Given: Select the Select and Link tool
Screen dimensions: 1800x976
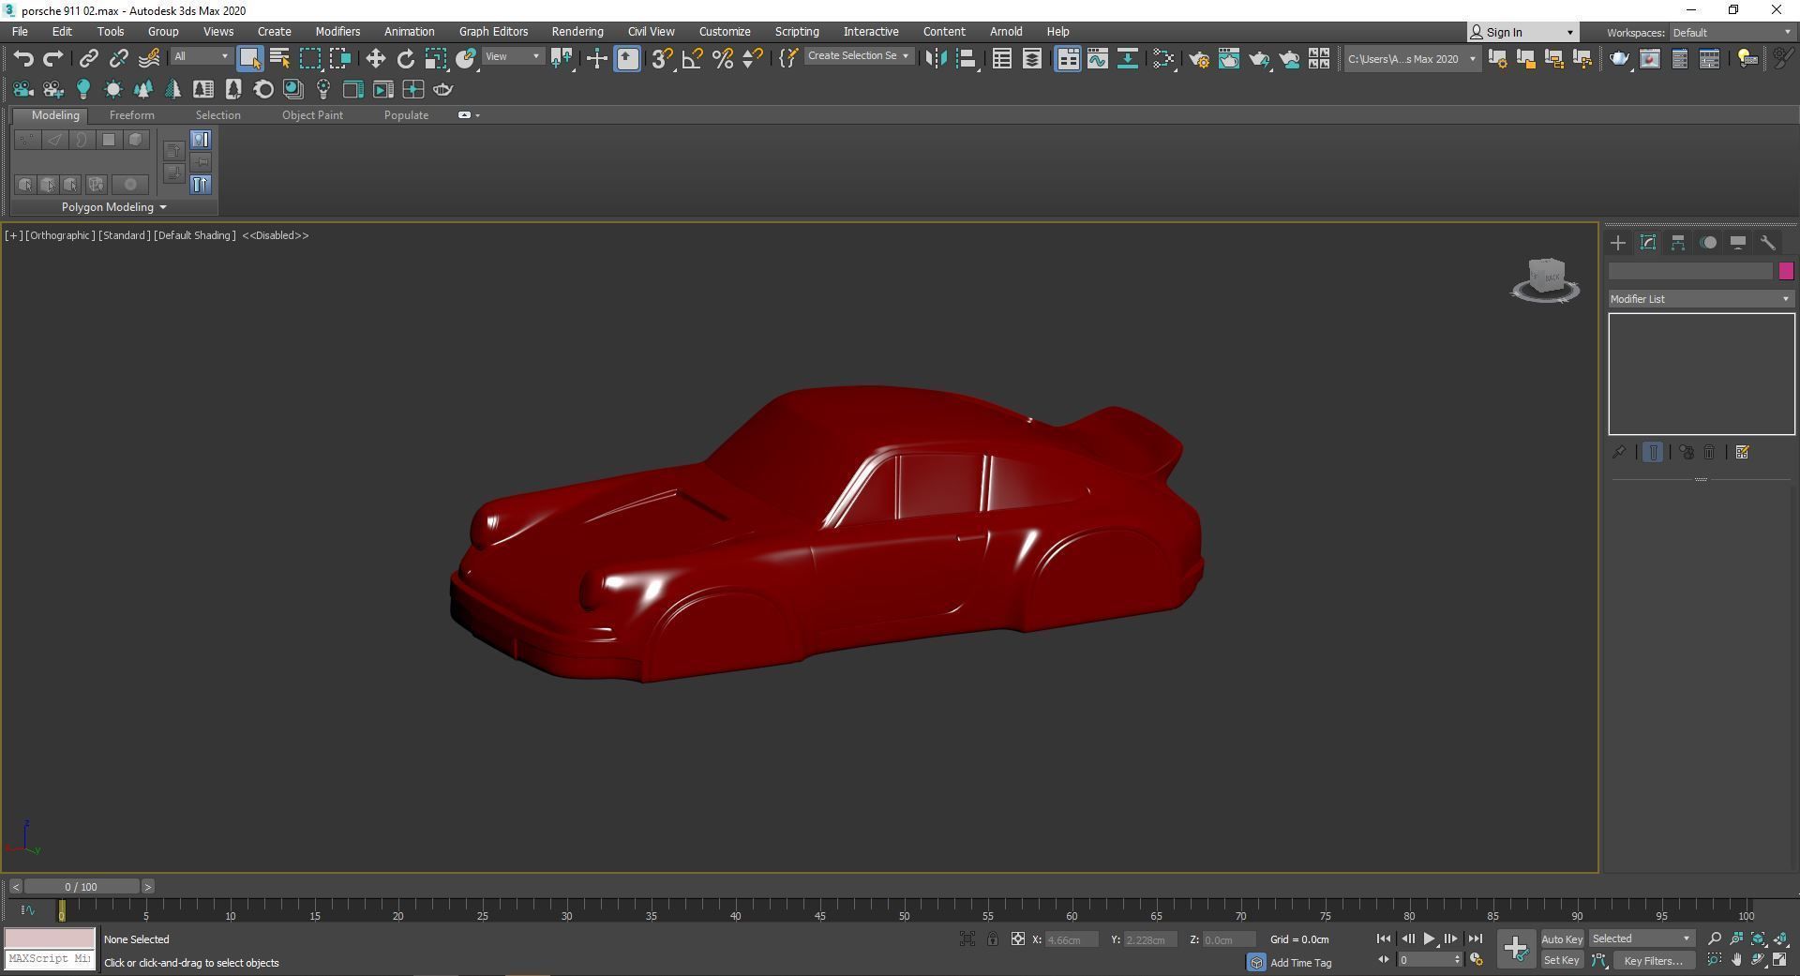Looking at the screenshot, I should pos(88,58).
